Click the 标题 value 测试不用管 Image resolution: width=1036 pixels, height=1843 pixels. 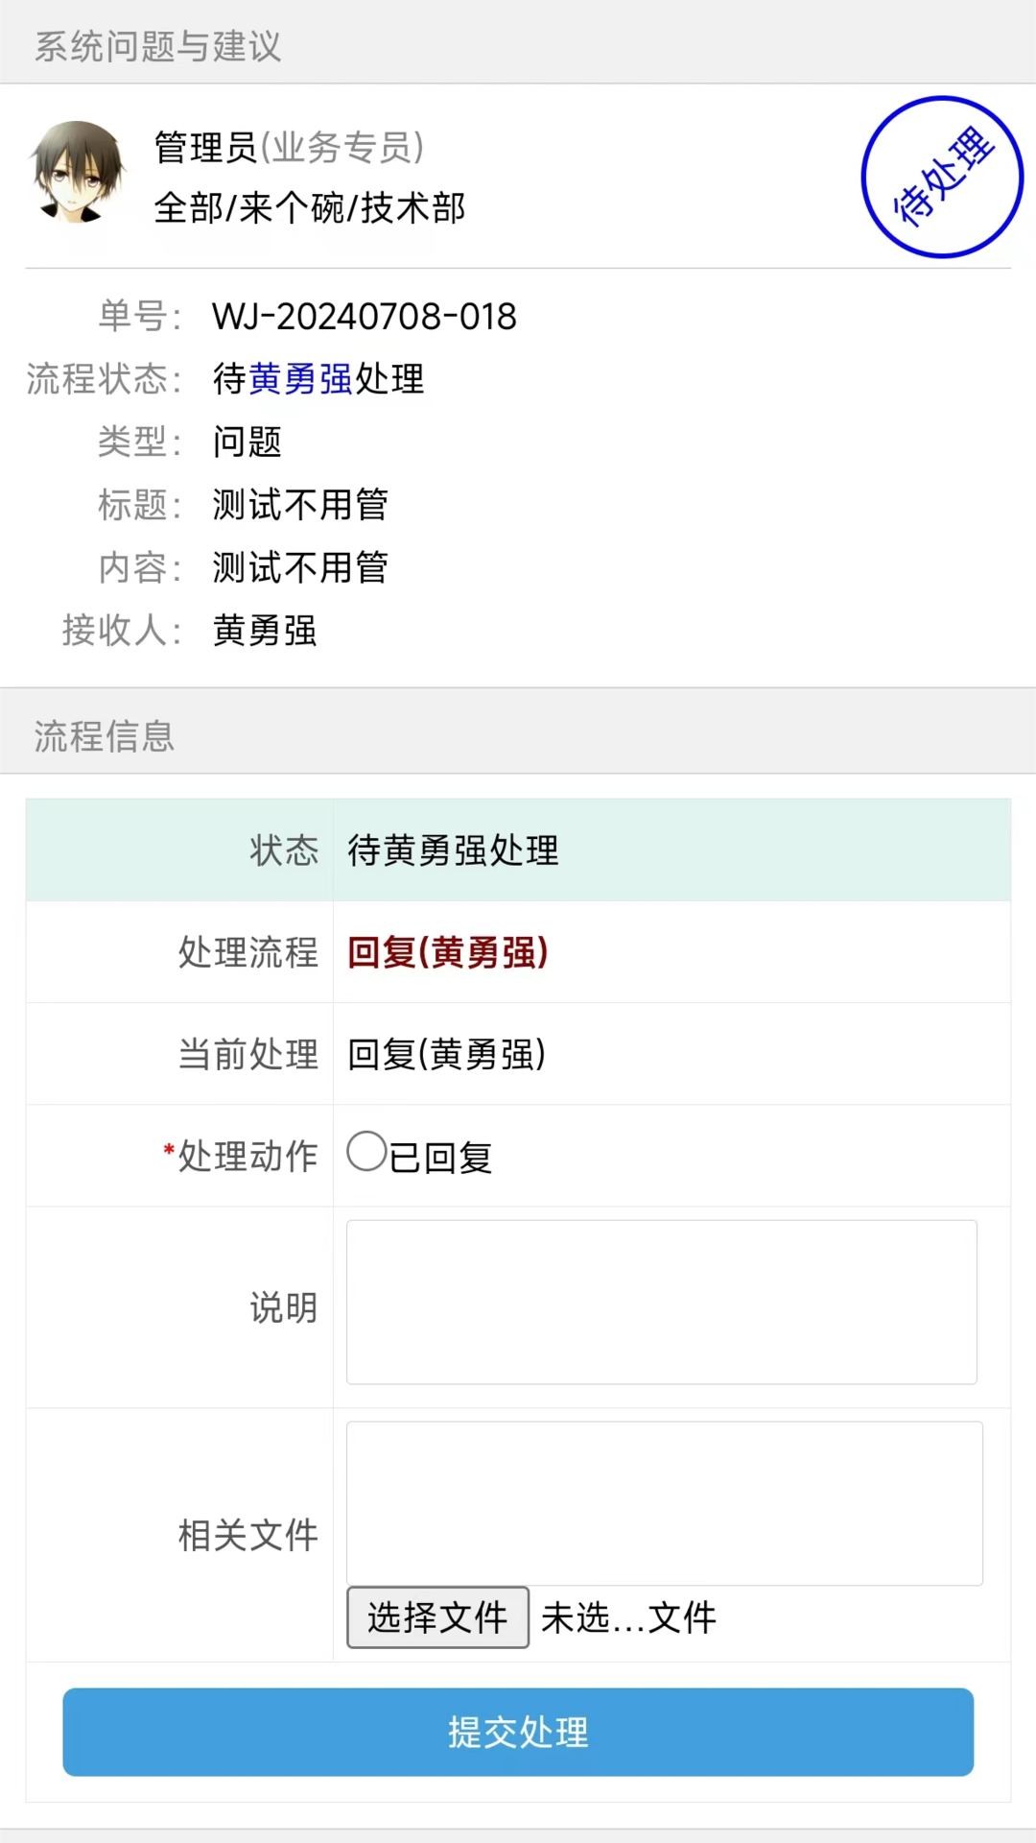coord(300,505)
